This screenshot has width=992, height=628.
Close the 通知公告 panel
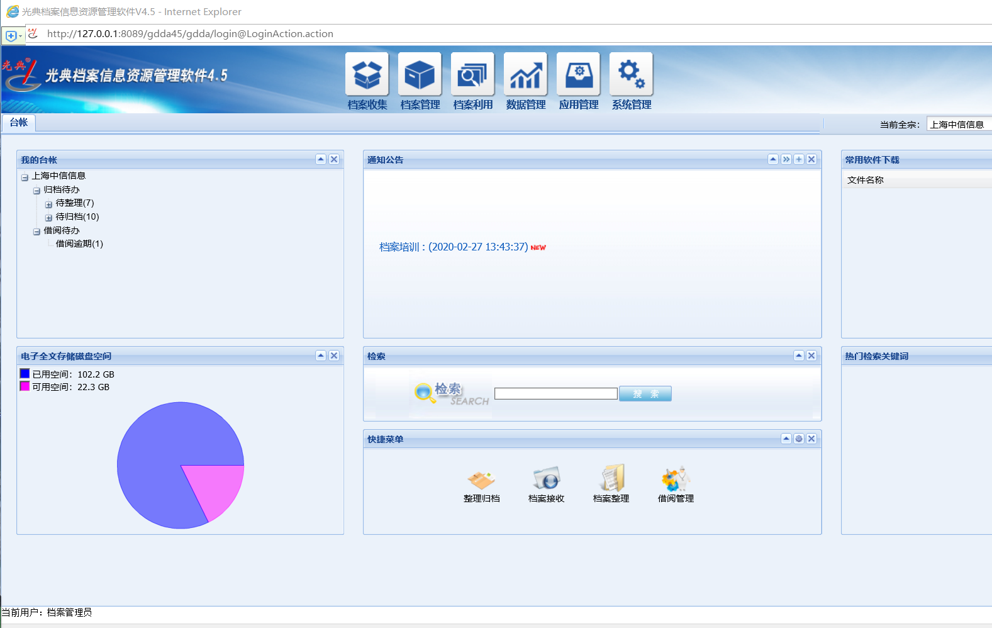(811, 159)
